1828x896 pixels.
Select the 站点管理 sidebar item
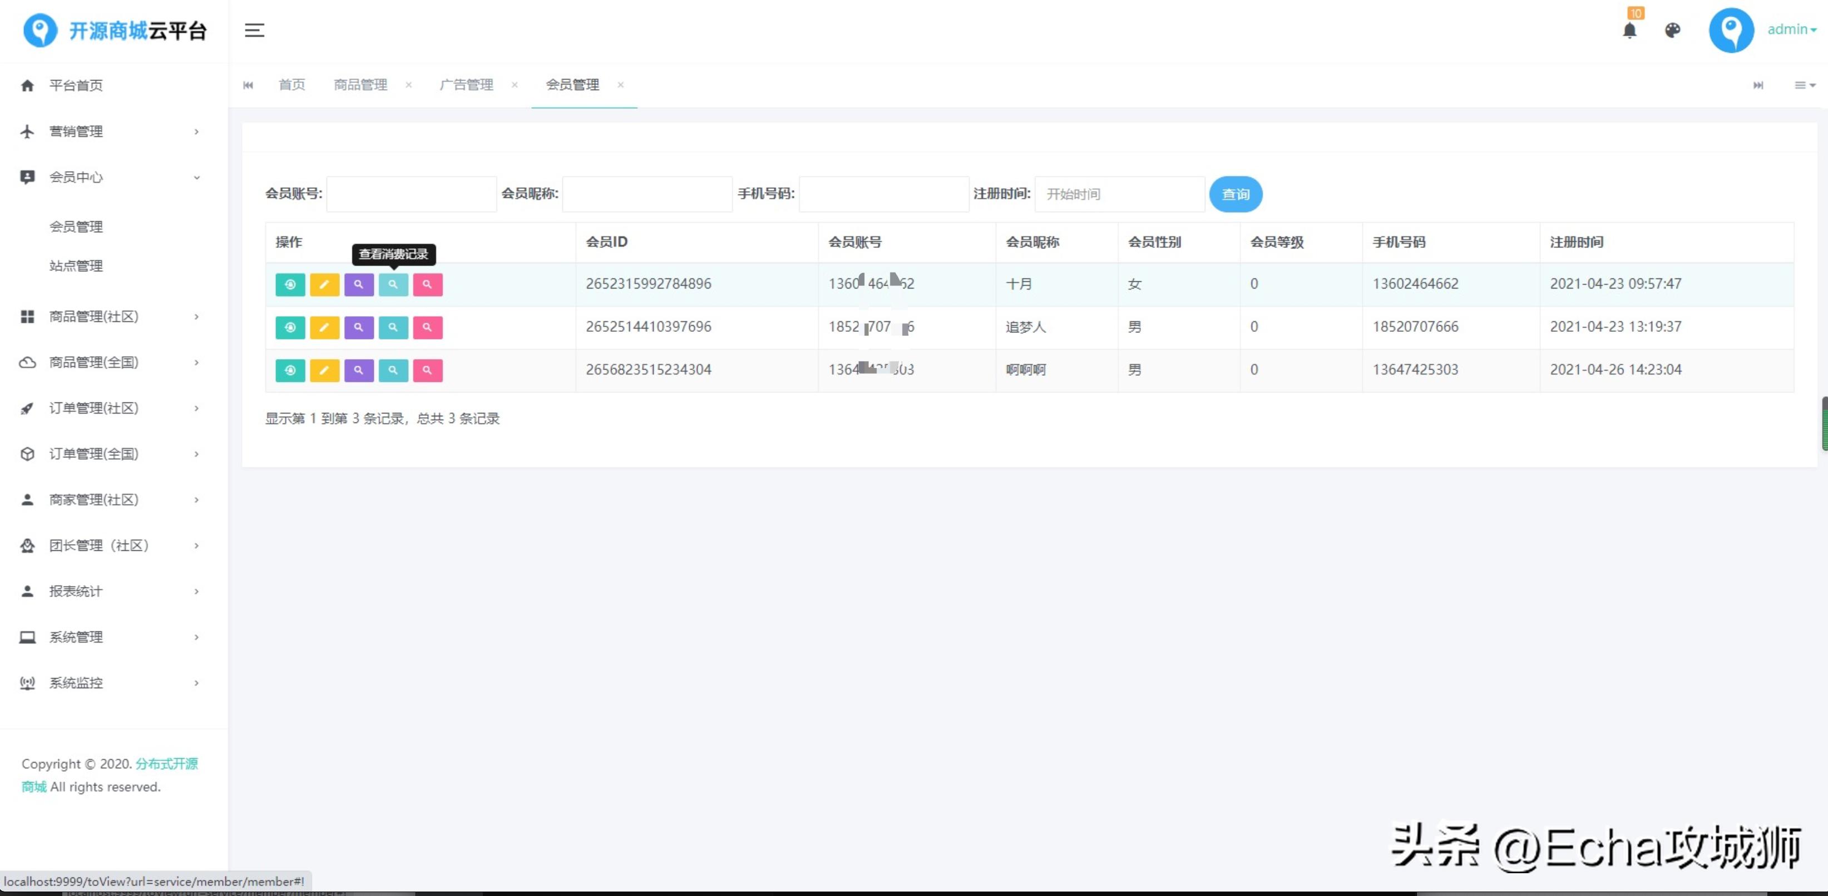pos(75,266)
